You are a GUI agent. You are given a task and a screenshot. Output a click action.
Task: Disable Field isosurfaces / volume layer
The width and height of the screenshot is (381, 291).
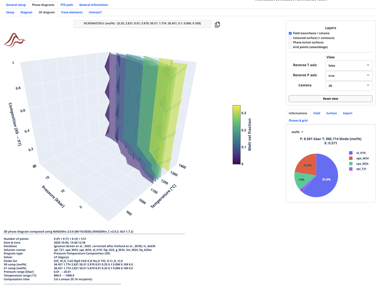pos(290,33)
